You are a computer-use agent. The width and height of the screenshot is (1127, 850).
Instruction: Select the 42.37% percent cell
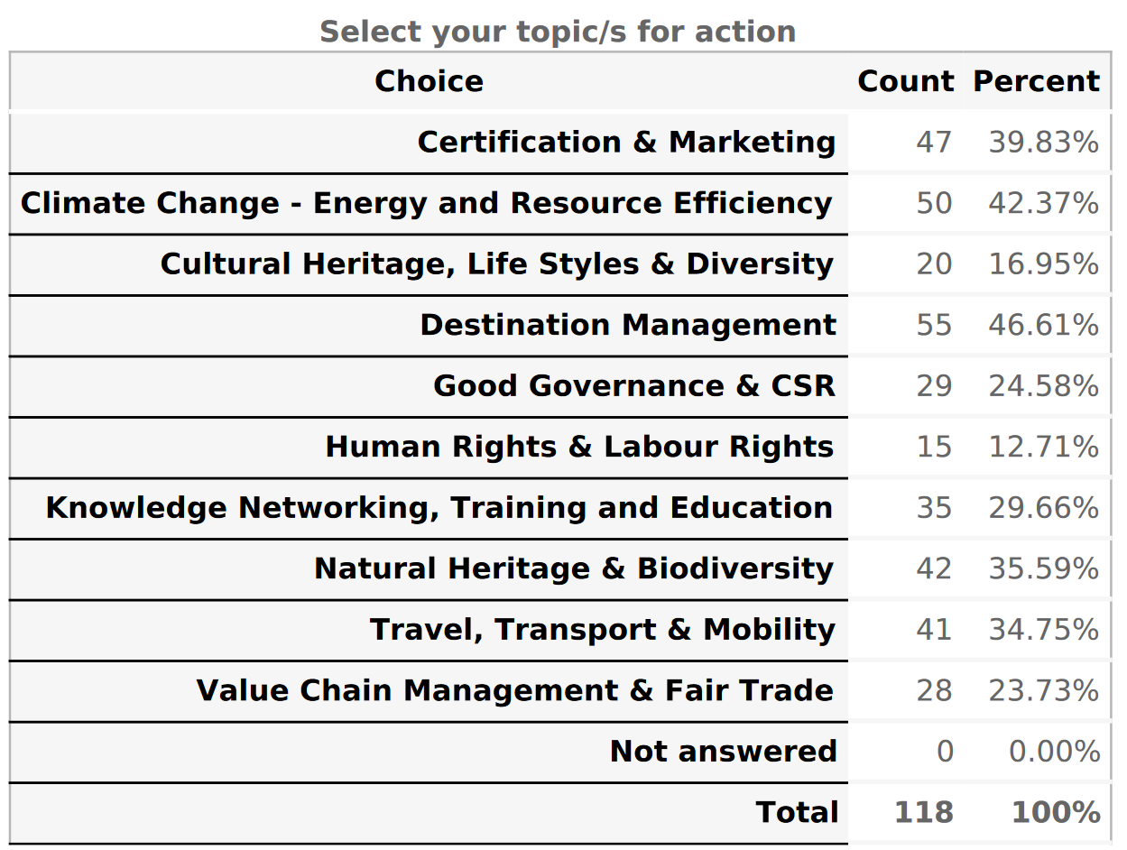1043,203
